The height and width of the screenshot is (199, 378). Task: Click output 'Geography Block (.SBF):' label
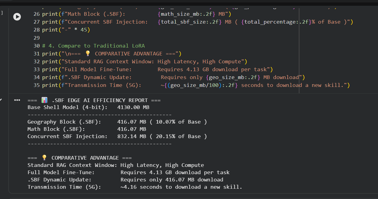coord(64,122)
